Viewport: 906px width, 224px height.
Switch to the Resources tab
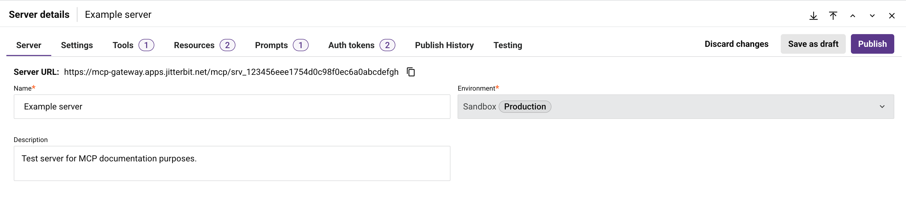[204, 45]
